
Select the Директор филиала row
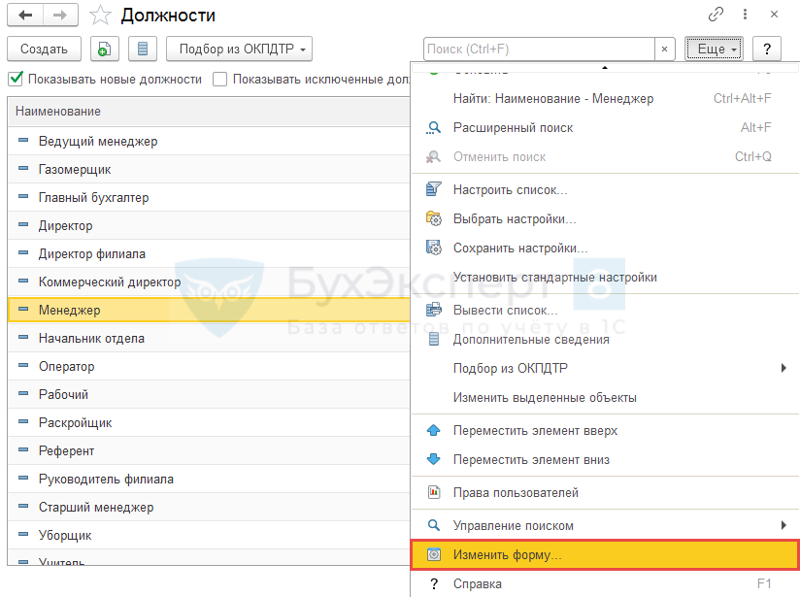209,253
